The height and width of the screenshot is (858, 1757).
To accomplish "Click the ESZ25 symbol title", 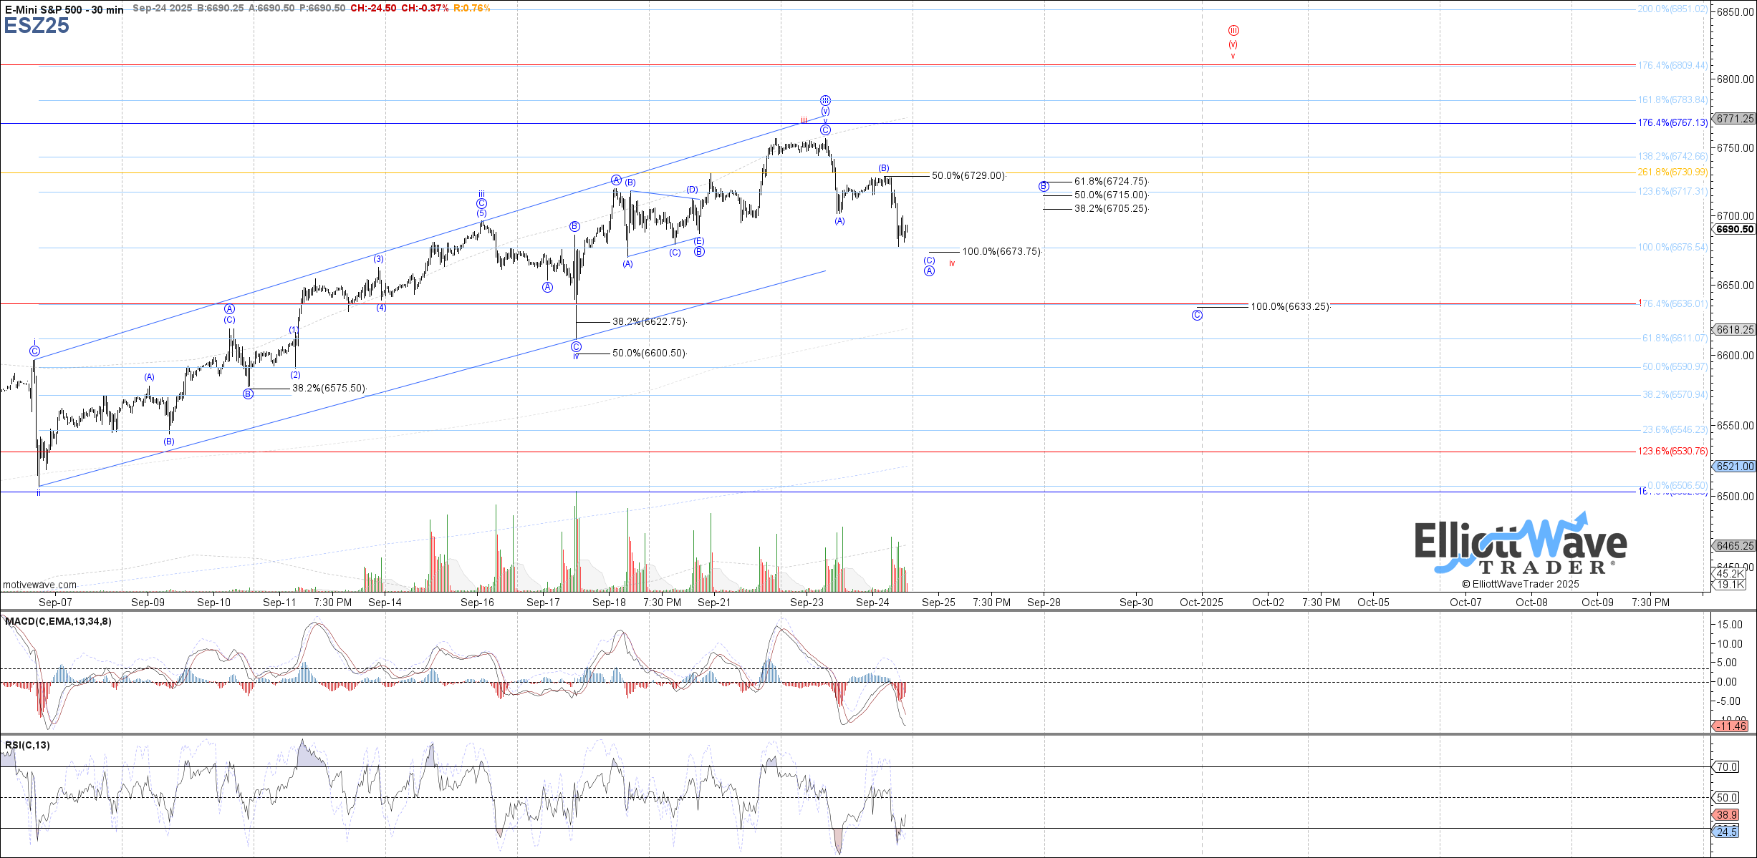I will point(37,26).
